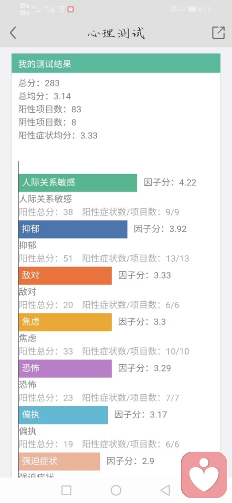Select the yellow 焦虑 bar
Screen dimensions: 232x503
pos(65,322)
